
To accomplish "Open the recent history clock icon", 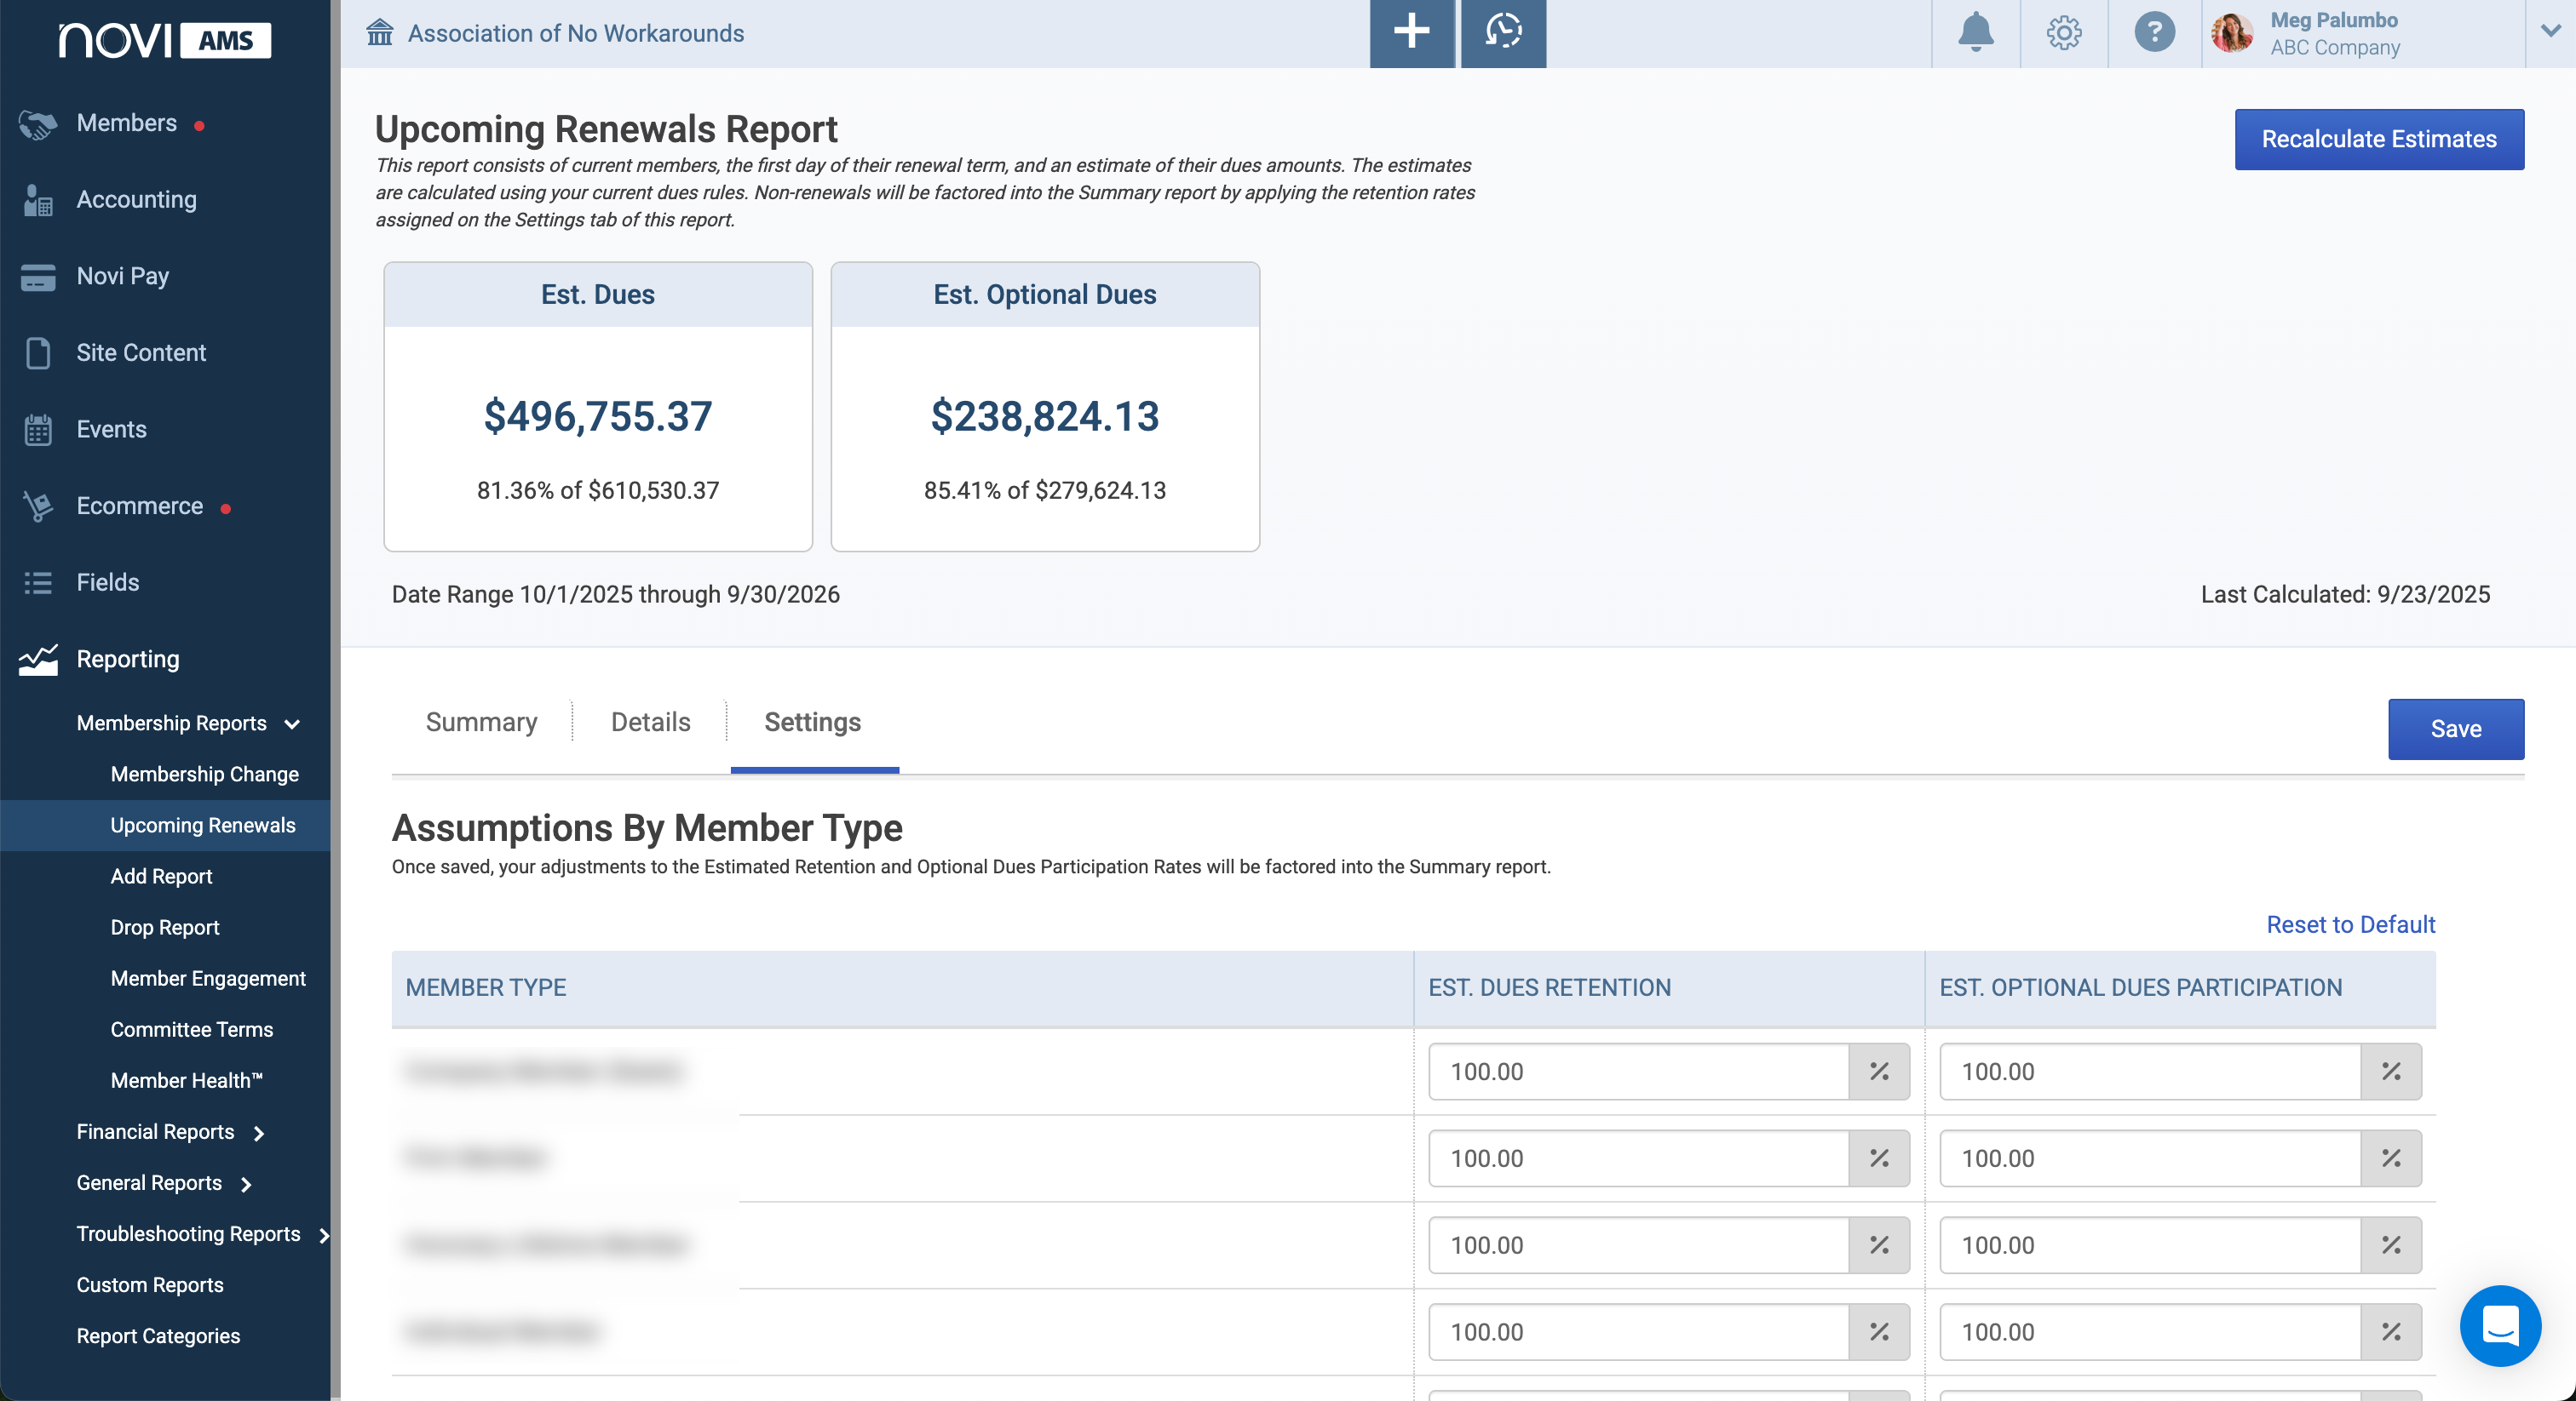I will [x=1503, y=33].
